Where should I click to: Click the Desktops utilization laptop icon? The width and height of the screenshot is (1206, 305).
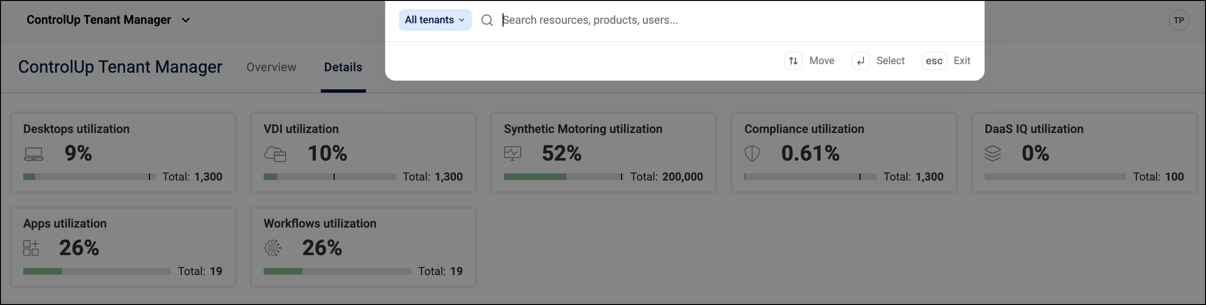click(x=33, y=154)
